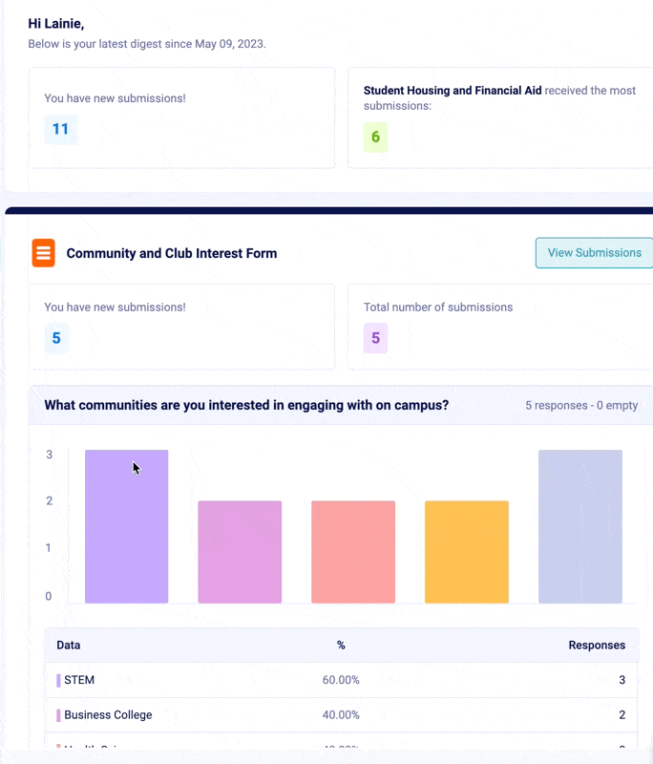Screen dimensions: 653x764
Task: Click the "5 responses - 0 empty" label
Action: pos(581,405)
